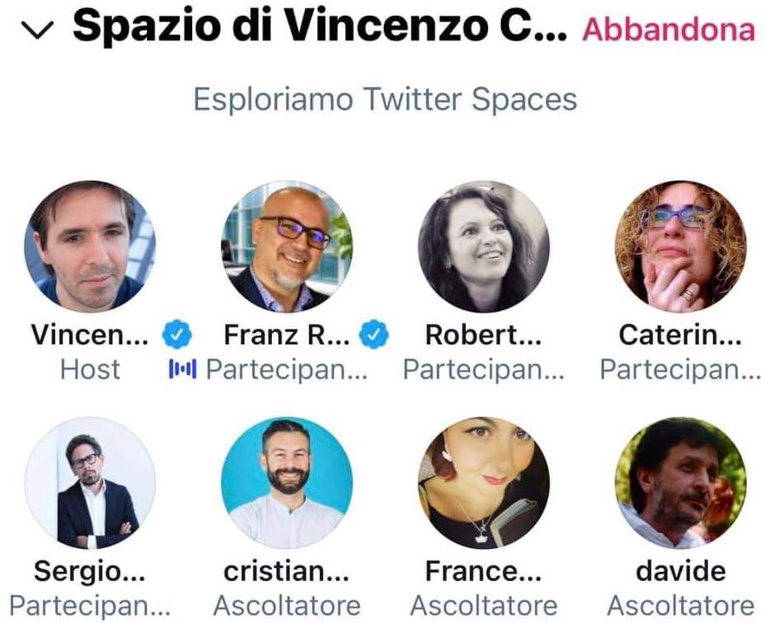769x623 pixels.
Task: Open cristian's avatar on blue background
Action: tap(287, 483)
